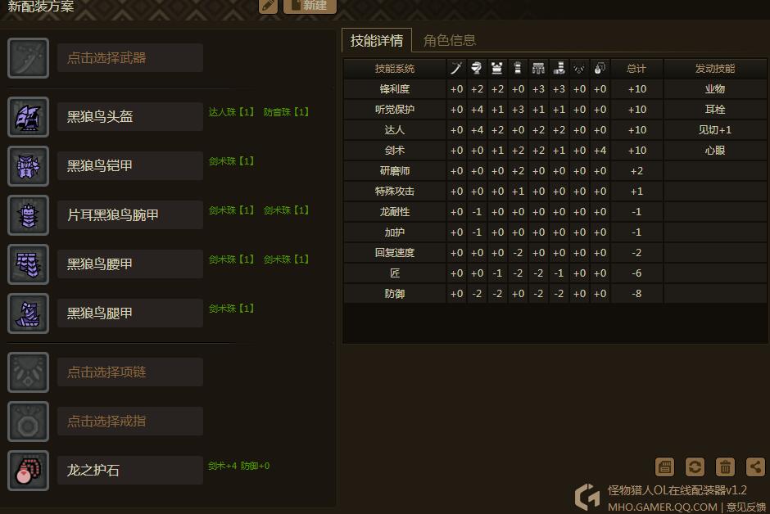
Task: Click the 心眼 activated skill
Action: [715, 150]
